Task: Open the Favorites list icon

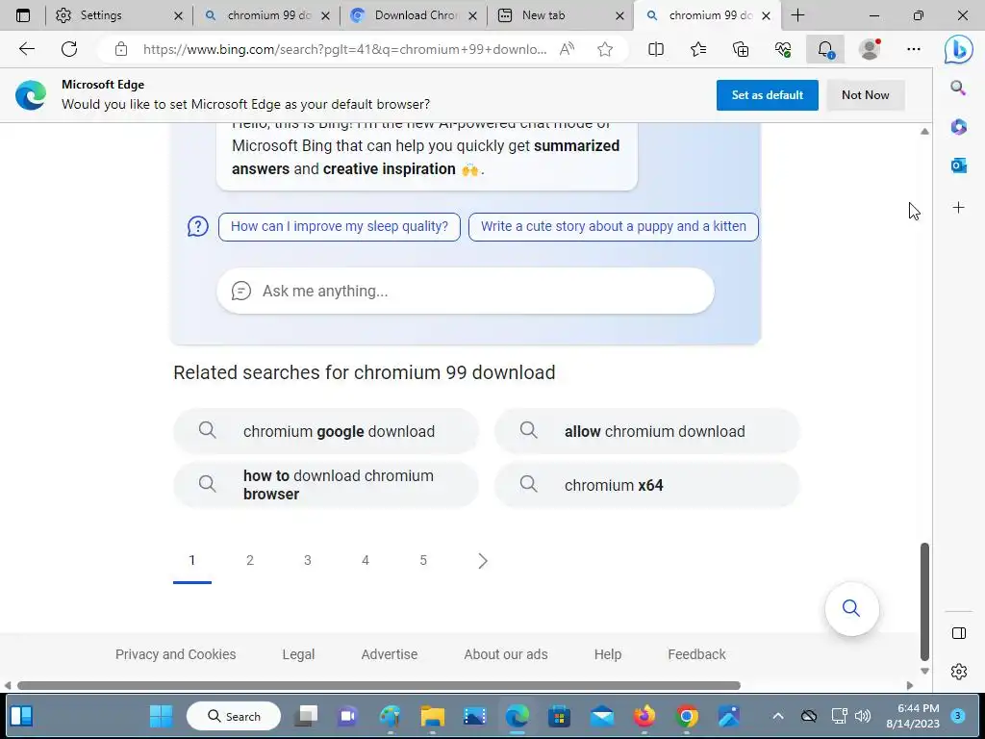Action: click(x=698, y=49)
